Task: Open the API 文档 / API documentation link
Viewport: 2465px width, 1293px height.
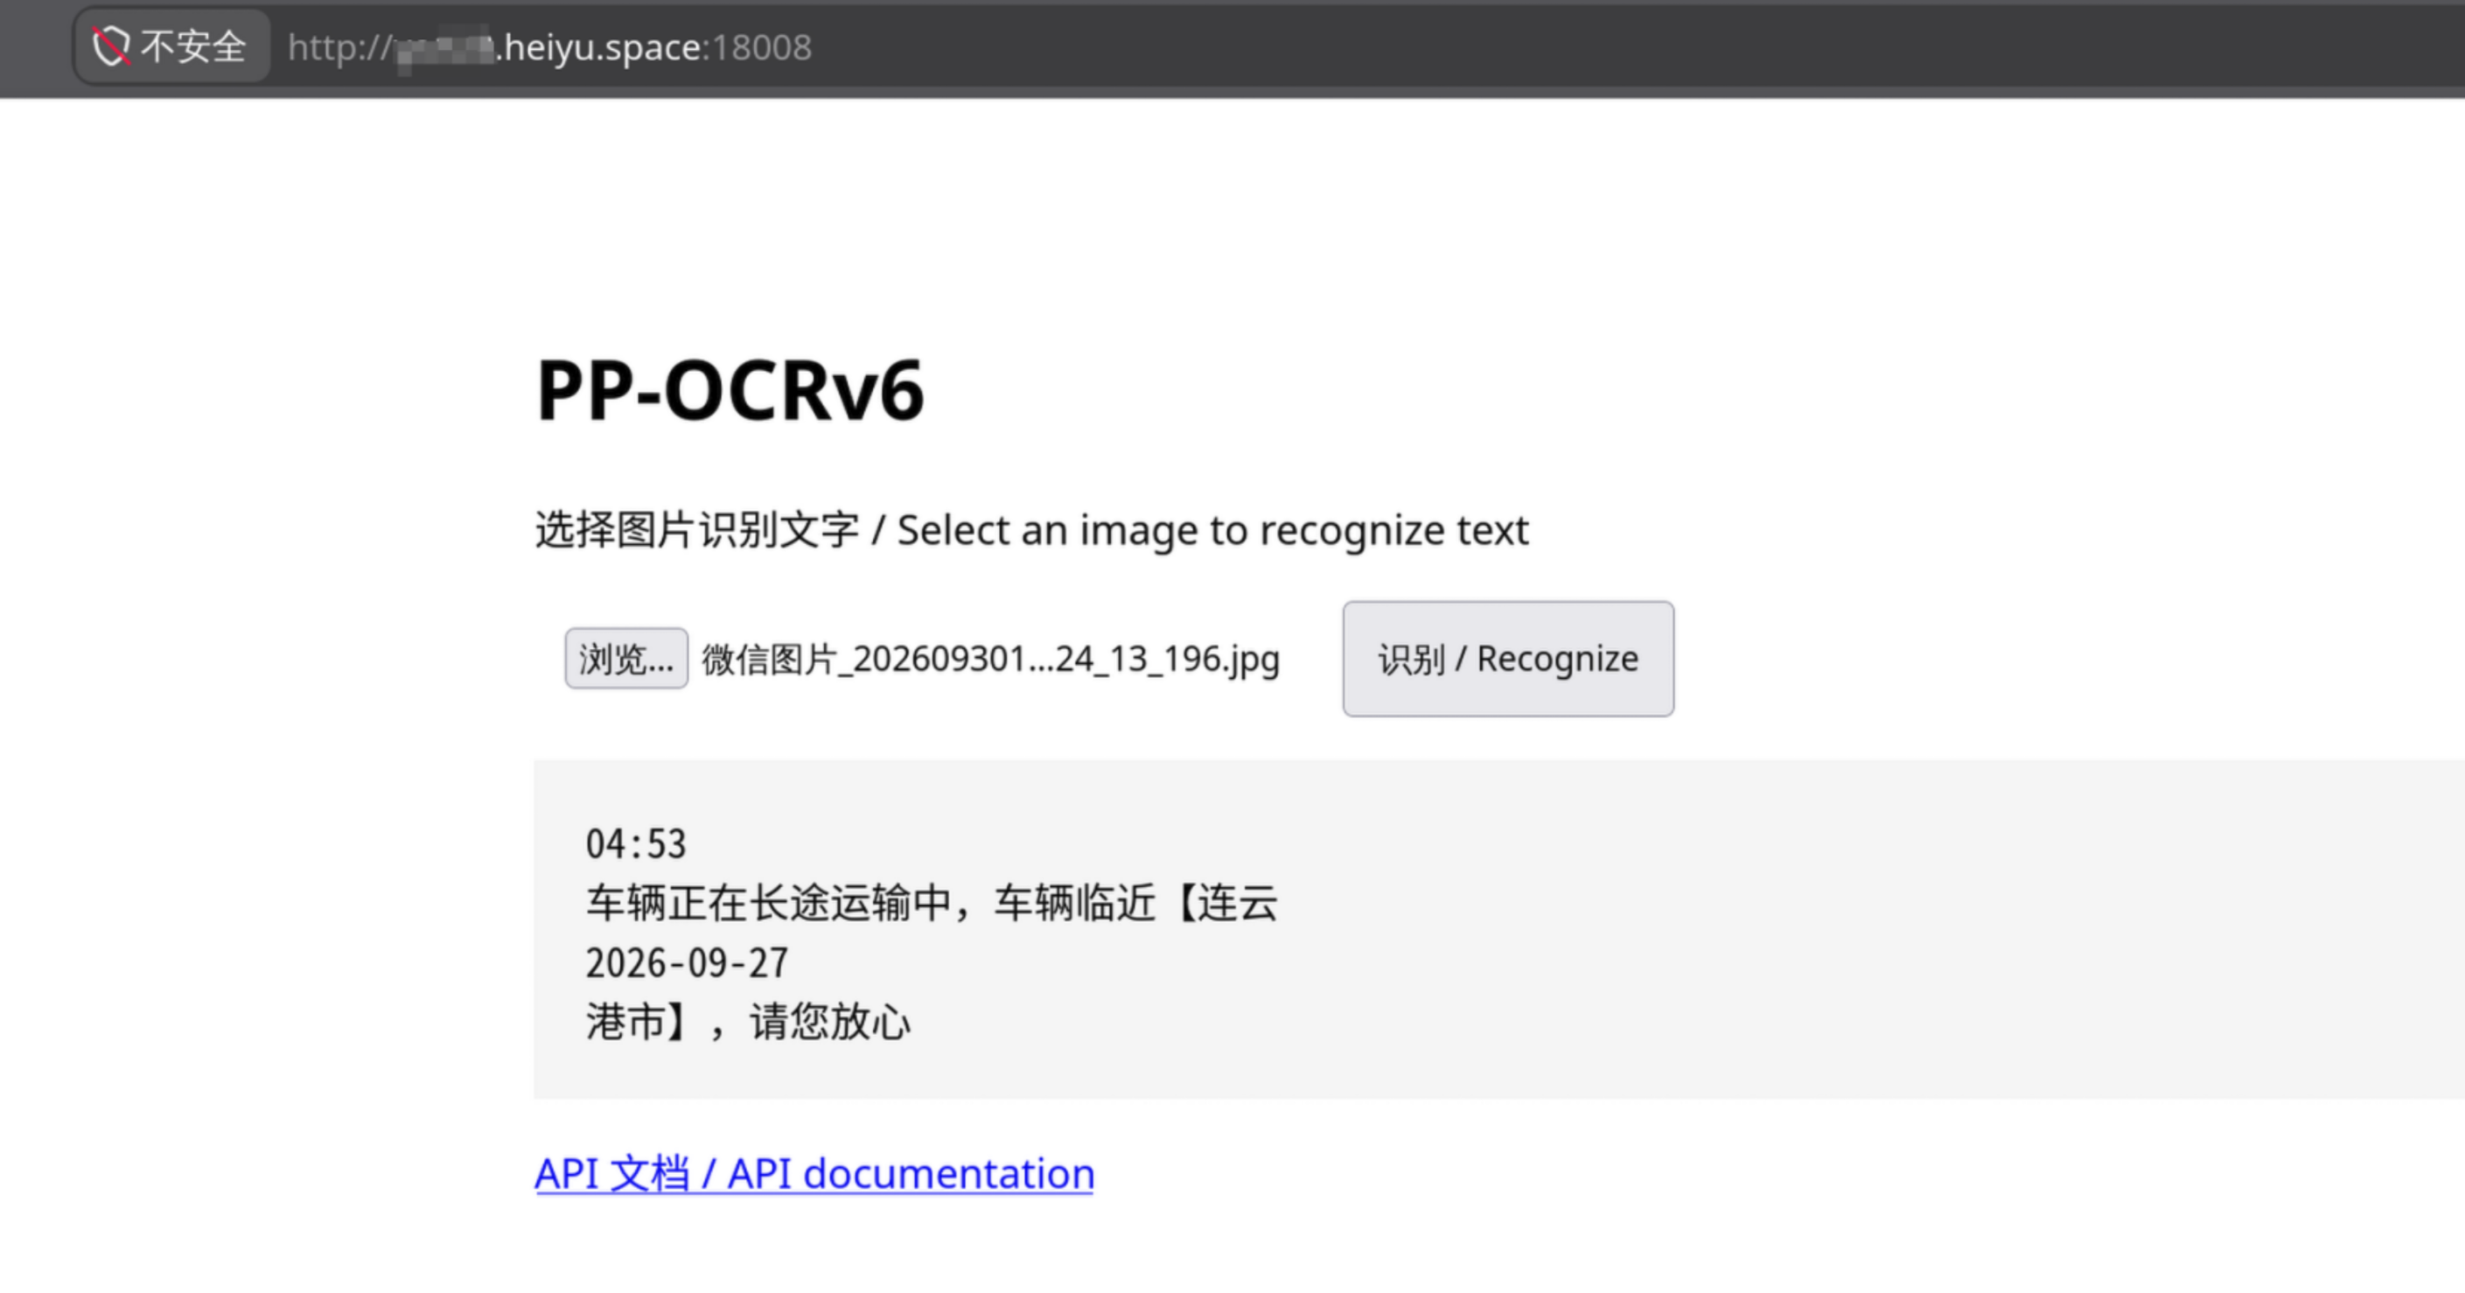Action: pos(814,1173)
